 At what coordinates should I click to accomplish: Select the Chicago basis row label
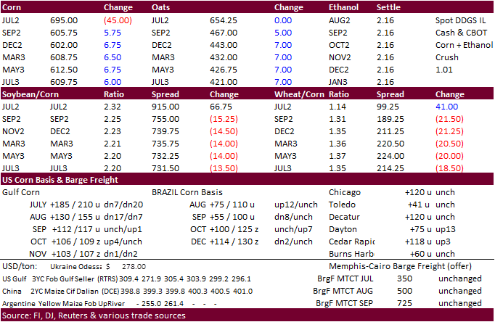(x=344, y=193)
